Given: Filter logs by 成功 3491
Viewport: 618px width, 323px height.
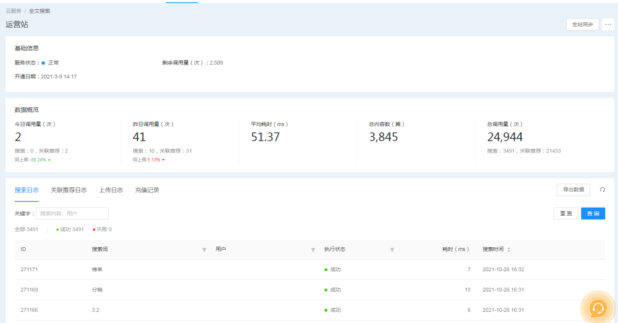Looking at the screenshot, I should (70, 229).
